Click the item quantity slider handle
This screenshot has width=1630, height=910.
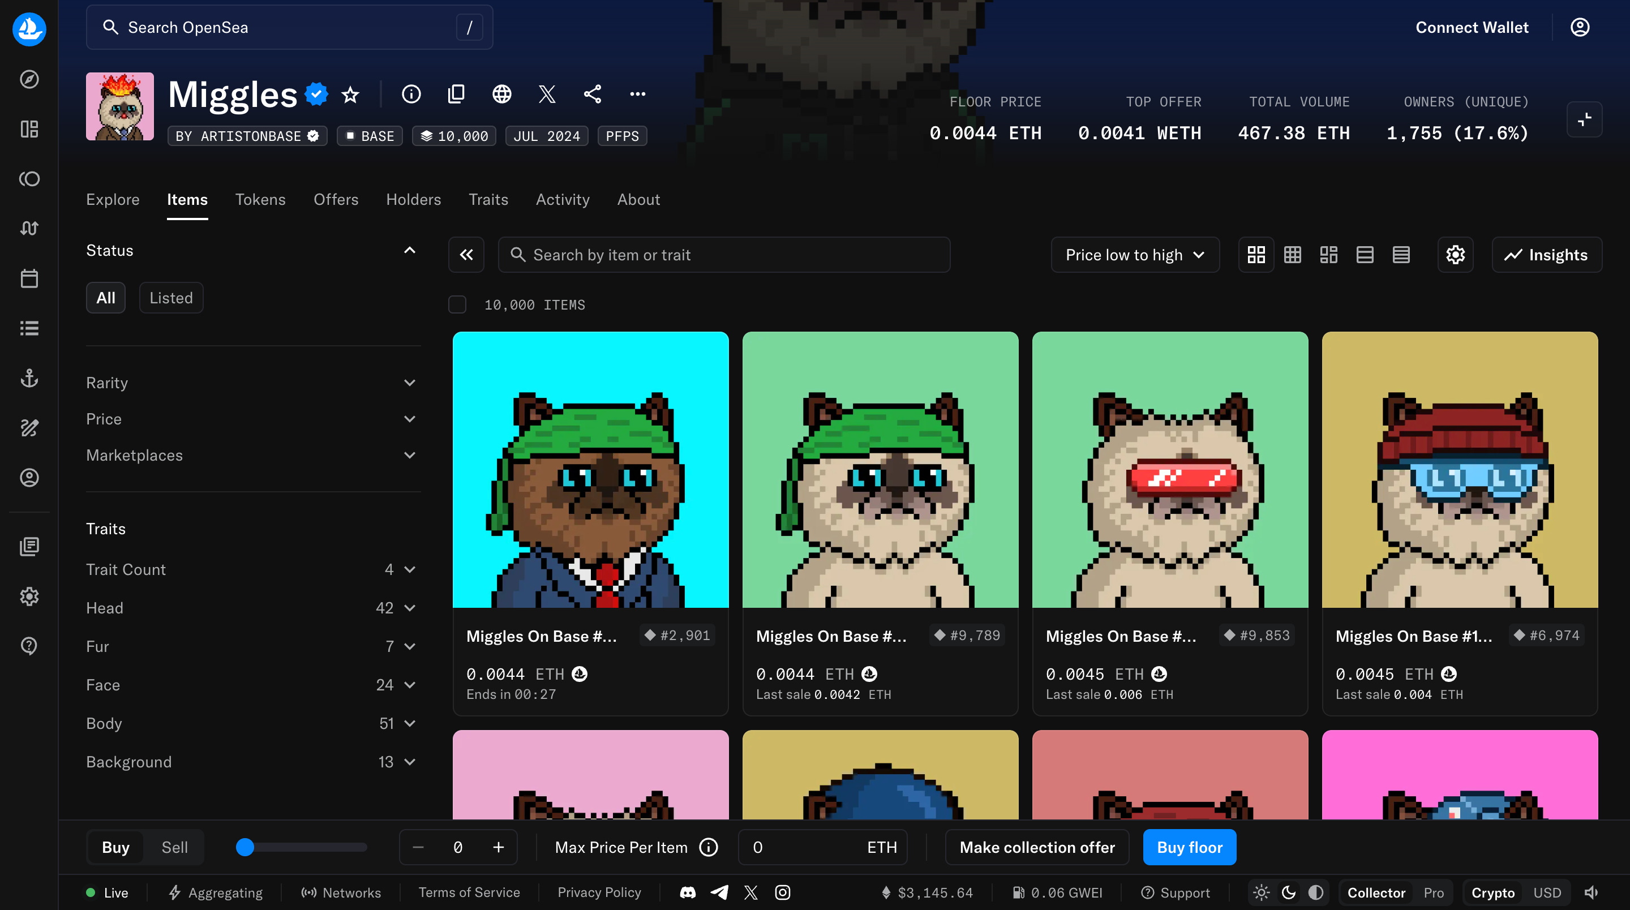click(245, 847)
